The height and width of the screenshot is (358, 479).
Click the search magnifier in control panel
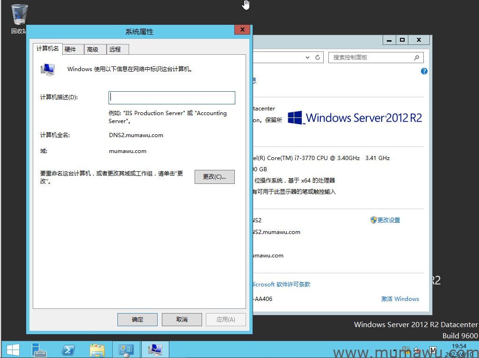coord(416,58)
